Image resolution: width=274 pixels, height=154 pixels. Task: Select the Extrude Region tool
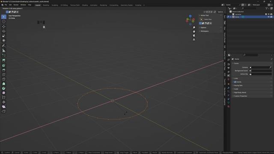pos(4,61)
